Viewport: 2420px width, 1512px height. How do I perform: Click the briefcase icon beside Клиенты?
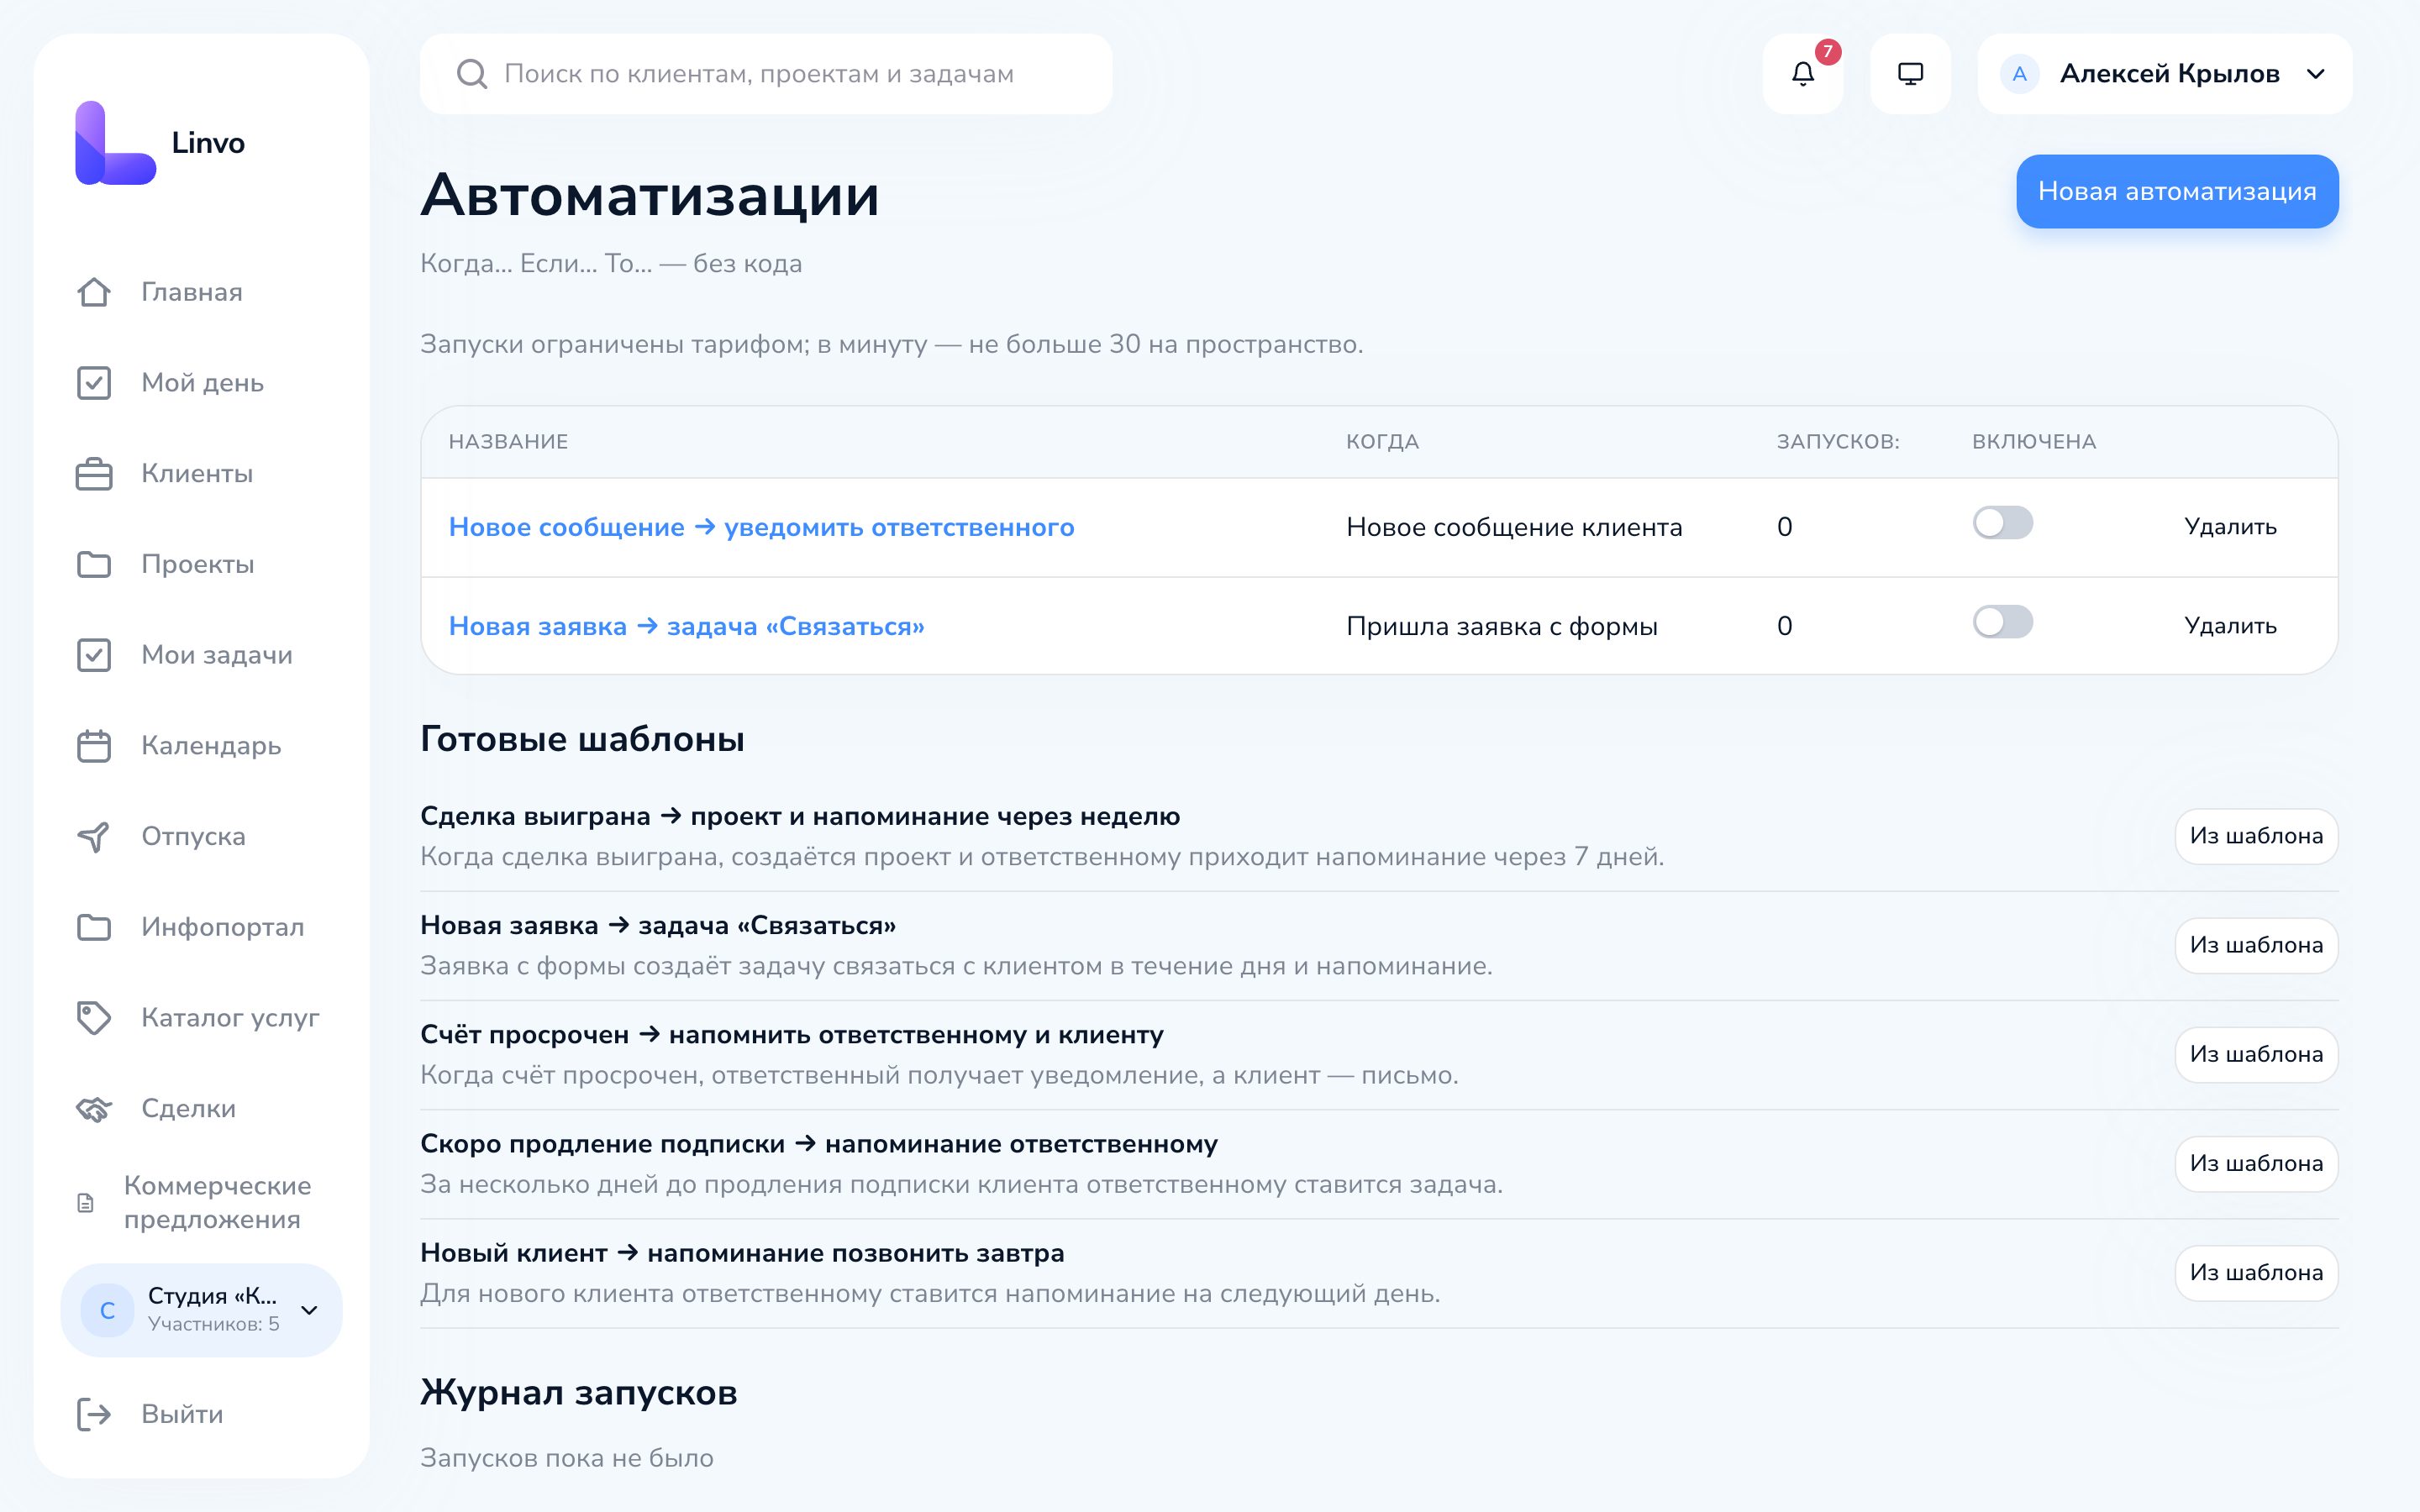(x=94, y=474)
